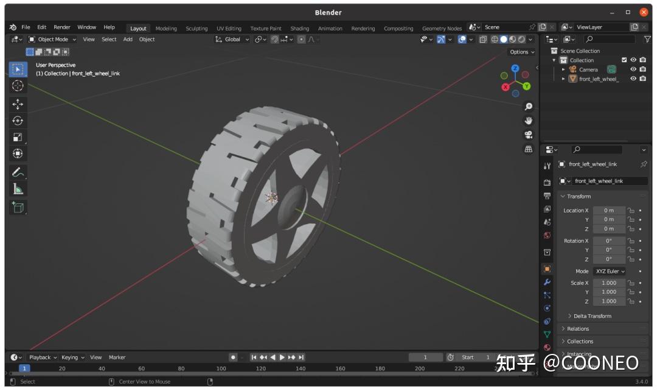The image size is (657, 391).
Task: Click the zoom view magnifier icon
Action: tap(529, 107)
